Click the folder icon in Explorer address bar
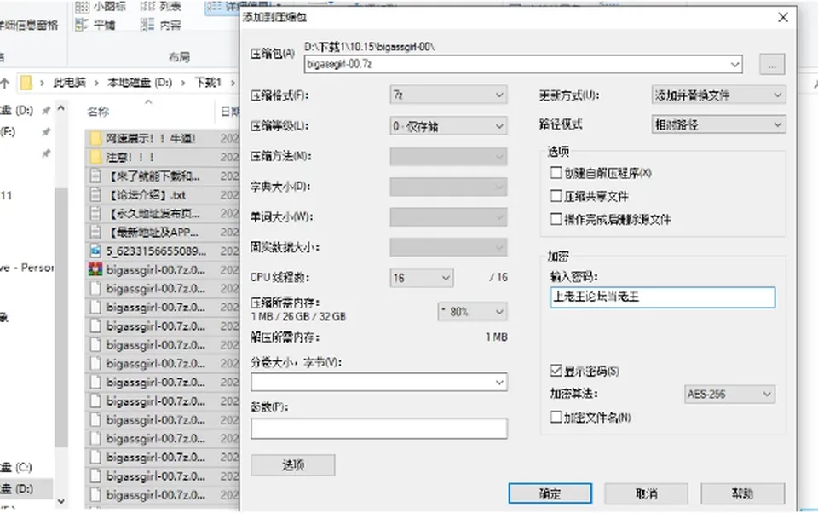Viewport: 818px width, 513px height. pyautogui.click(x=26, y=83)
